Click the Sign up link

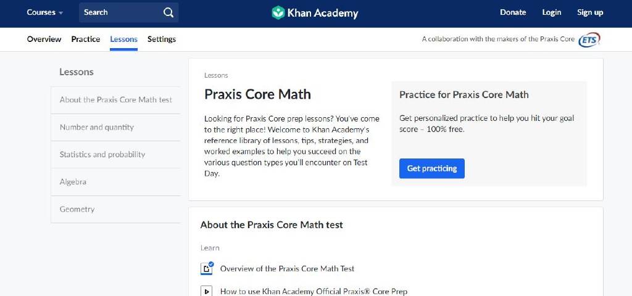[x=590, y=12]
